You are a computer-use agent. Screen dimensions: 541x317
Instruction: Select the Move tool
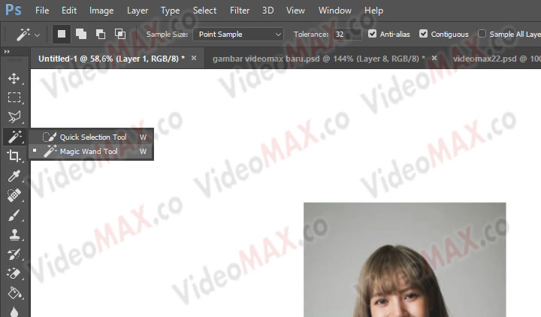14,78
